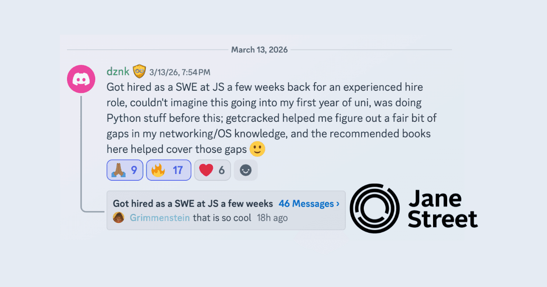Toggle the red heart reaction
The height and width of the screenshot is (287, 547).
[x=212, y=169]
